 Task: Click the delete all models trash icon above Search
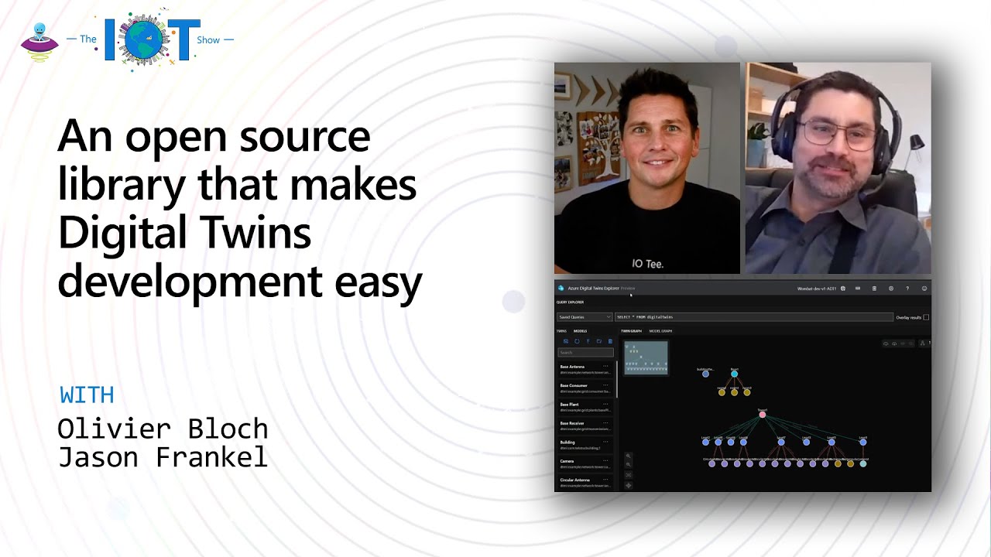click(610, 341)
